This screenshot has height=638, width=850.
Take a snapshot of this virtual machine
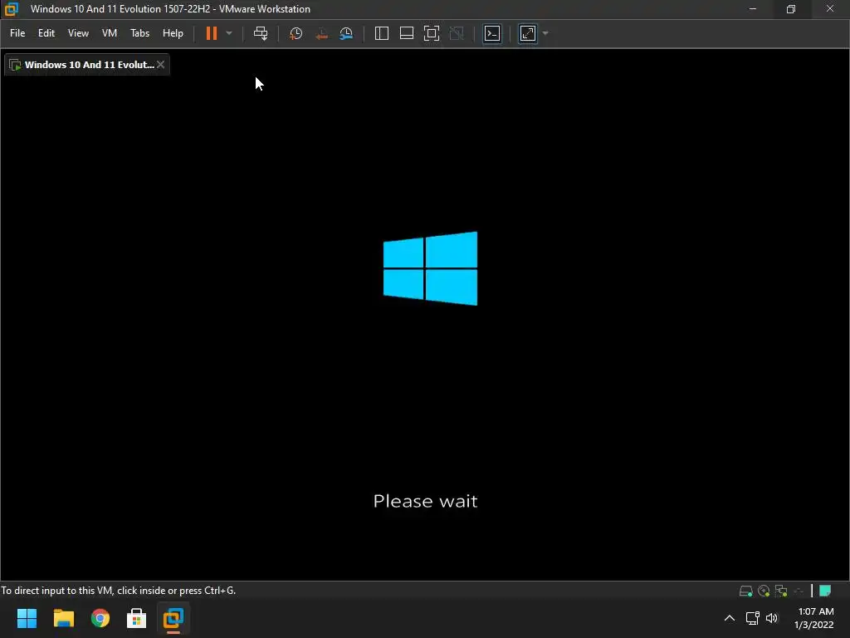[x=296, y=33]
